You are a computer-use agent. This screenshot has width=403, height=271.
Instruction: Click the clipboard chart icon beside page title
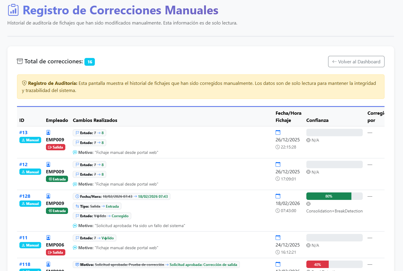pyautogui.click(x=13, y=10)
